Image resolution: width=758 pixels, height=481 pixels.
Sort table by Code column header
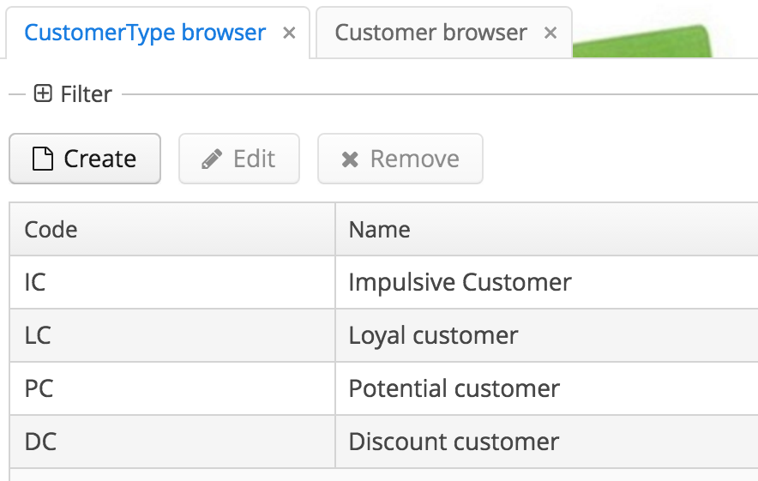[172, 229]
